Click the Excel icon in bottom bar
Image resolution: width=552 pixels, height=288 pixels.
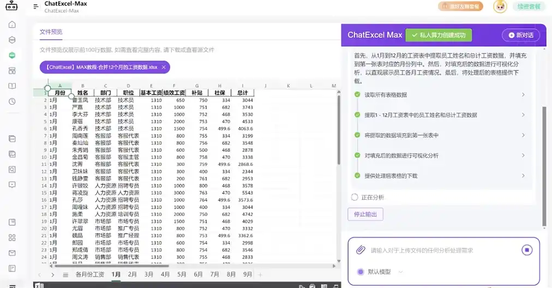pos(39,285)
